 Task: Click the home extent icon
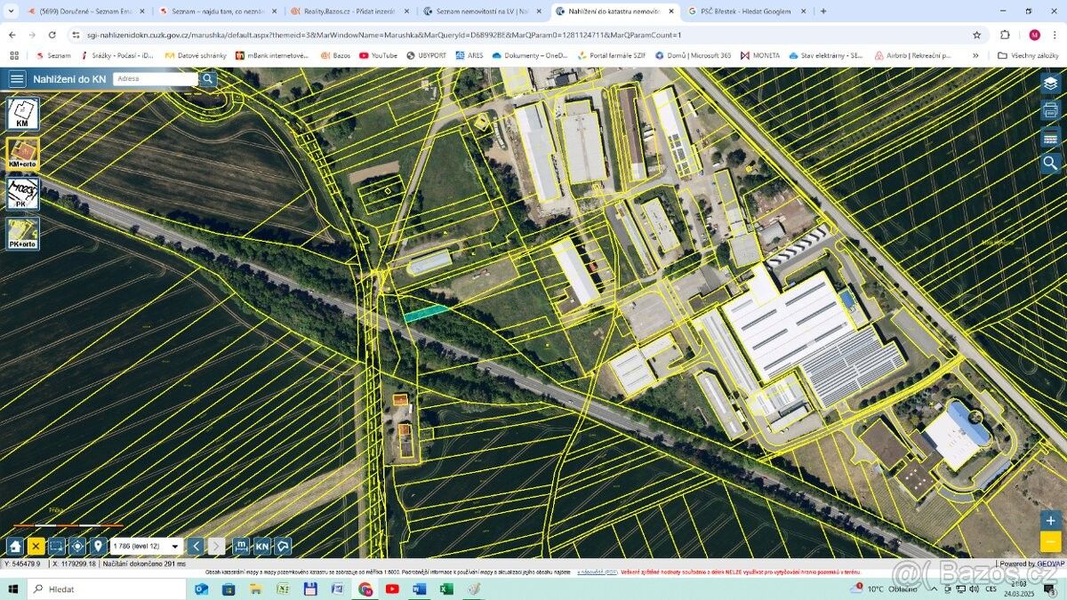15,546
